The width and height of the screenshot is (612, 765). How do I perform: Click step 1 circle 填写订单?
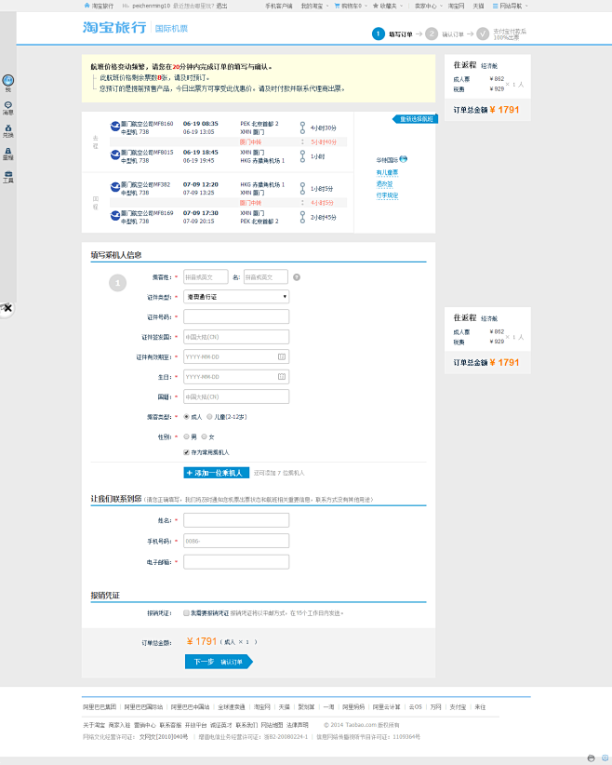point(378,34)
